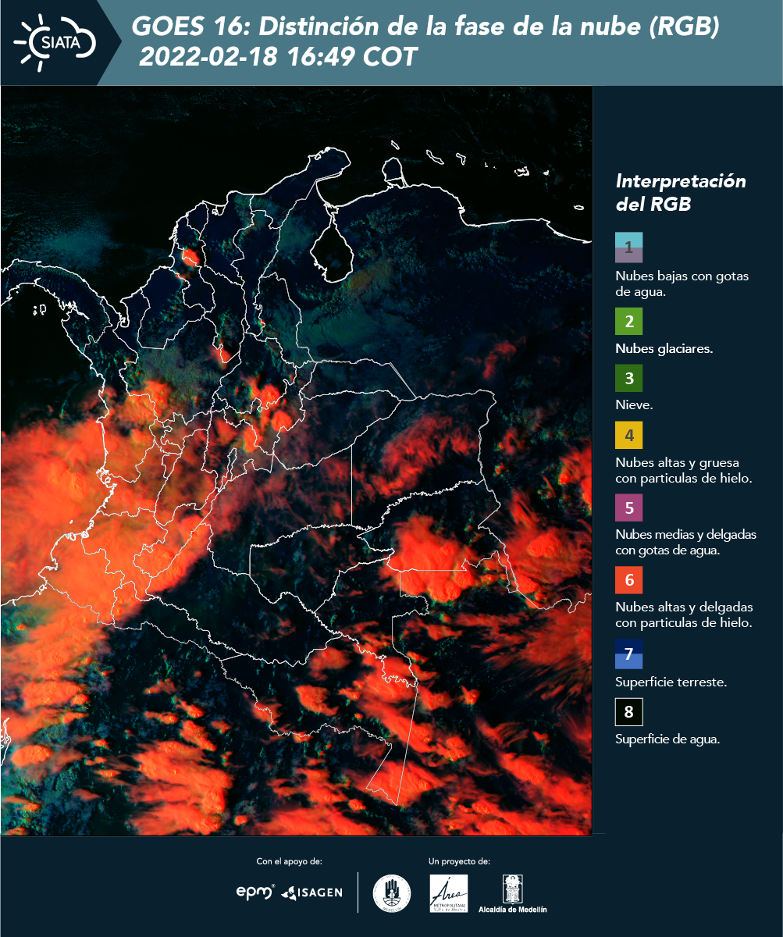
Task: Select legend swatch number 1
Action: [629, 247]
